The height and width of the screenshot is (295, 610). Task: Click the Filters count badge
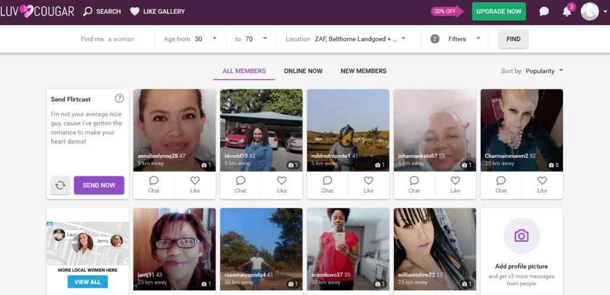[435, 39]
